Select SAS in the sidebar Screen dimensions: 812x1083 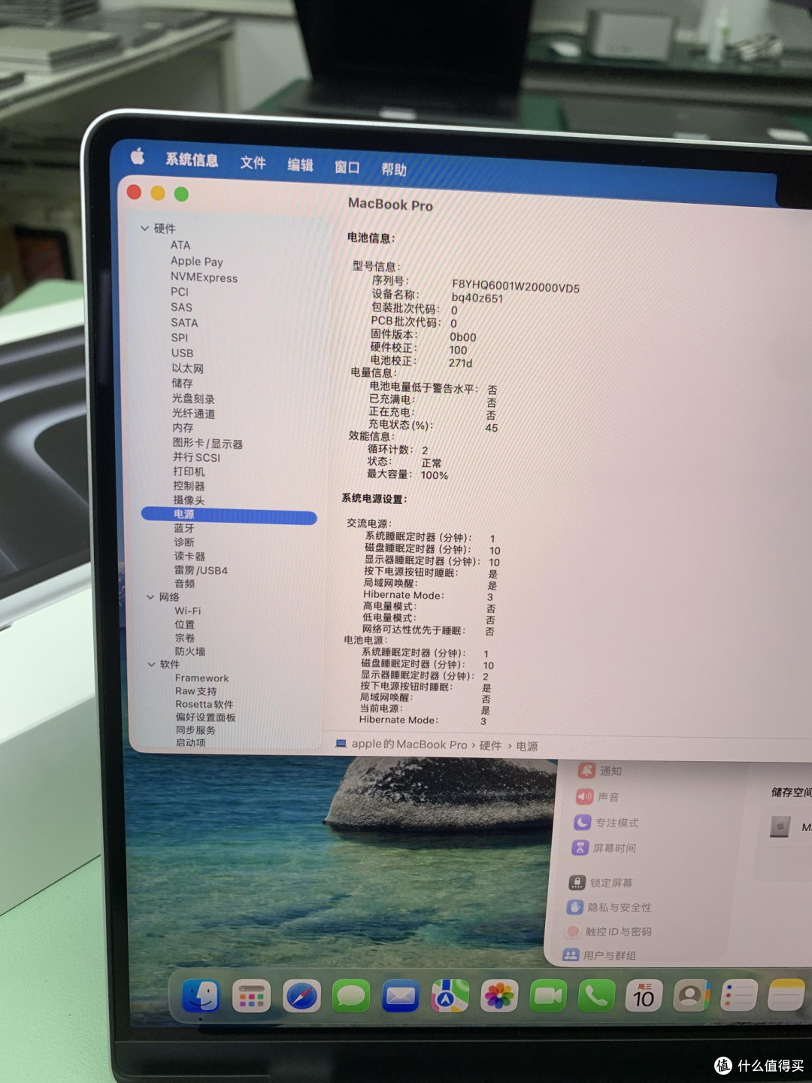pos(181,307)
